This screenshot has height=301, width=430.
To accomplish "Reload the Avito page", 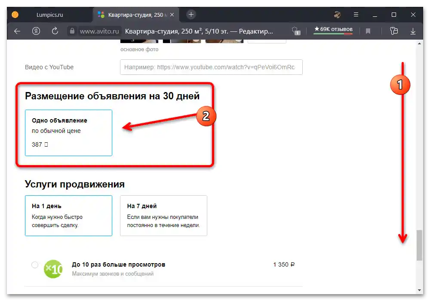I will click(x=55, y=31).
